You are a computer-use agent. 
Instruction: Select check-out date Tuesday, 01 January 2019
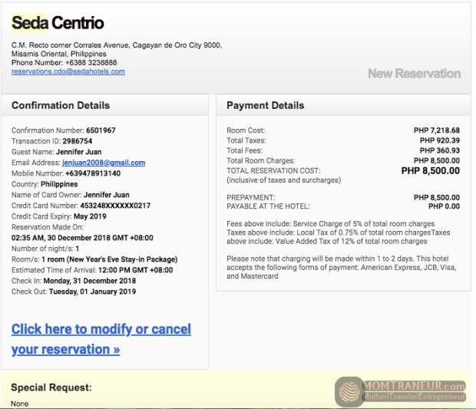(92, 292)
